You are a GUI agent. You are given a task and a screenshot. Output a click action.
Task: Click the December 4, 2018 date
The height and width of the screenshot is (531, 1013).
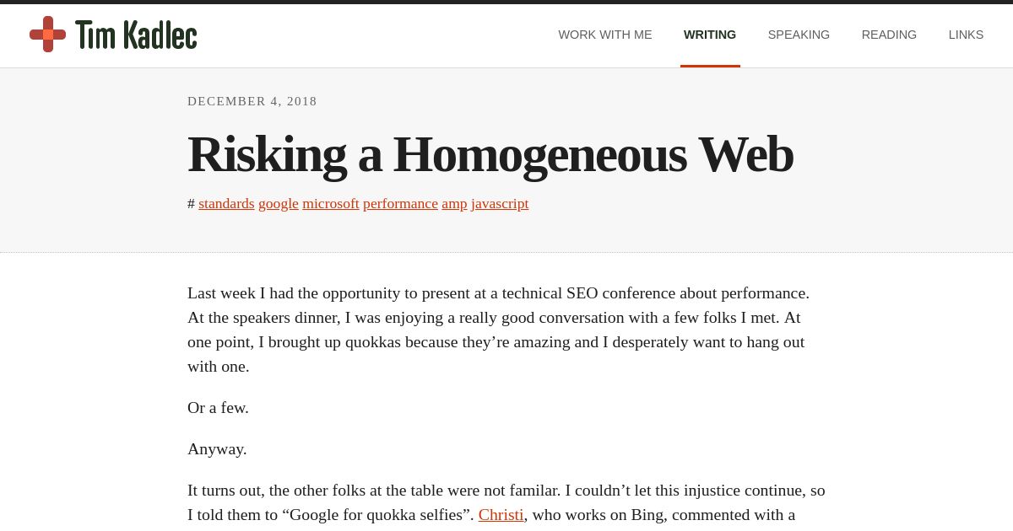252,101
